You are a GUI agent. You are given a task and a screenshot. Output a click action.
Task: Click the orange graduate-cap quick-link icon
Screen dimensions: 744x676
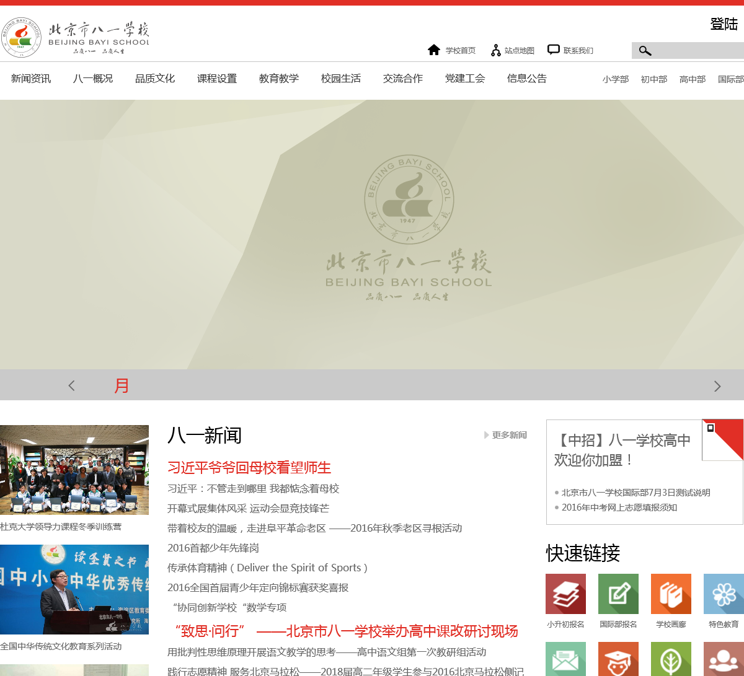(x=618, y=659)
